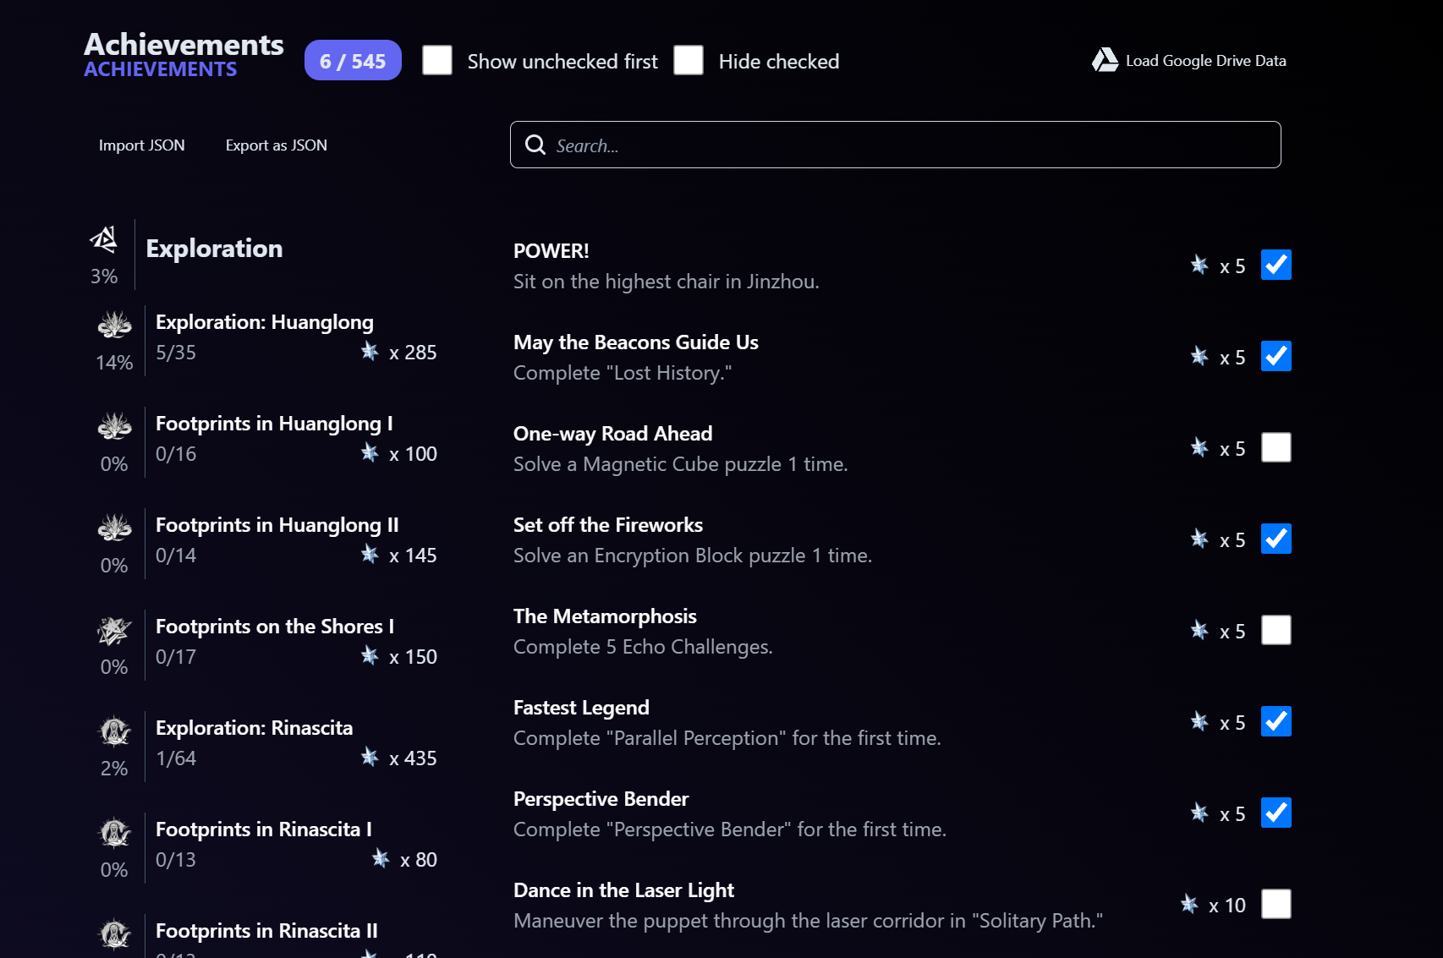
Task: Click the Google Drive logo icon
Action: 1105,60
